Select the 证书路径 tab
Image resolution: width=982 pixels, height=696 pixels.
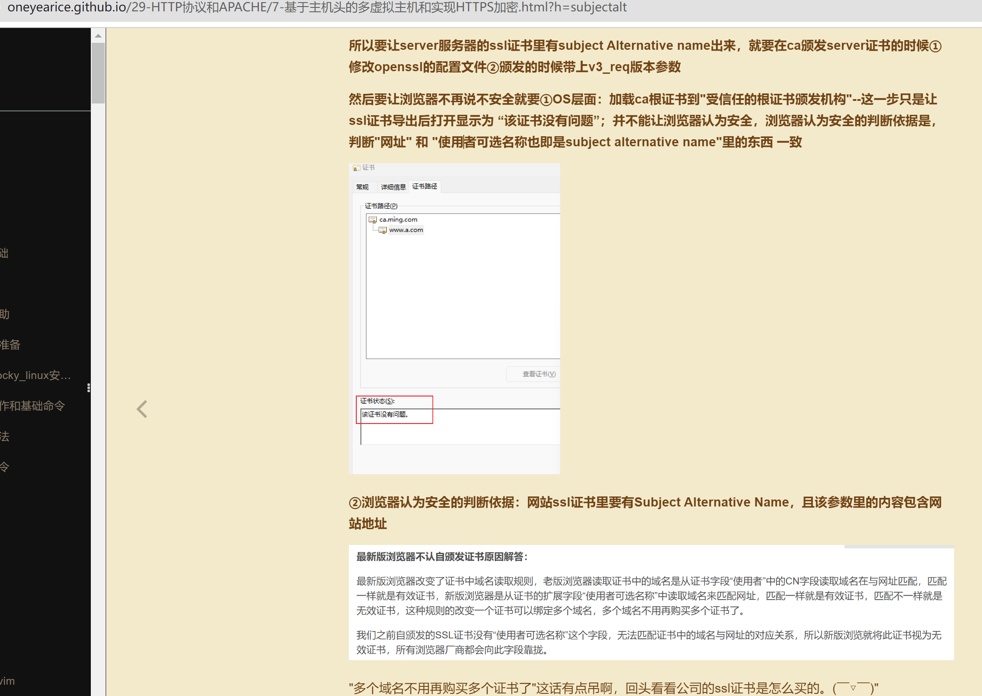pos(424,186)
